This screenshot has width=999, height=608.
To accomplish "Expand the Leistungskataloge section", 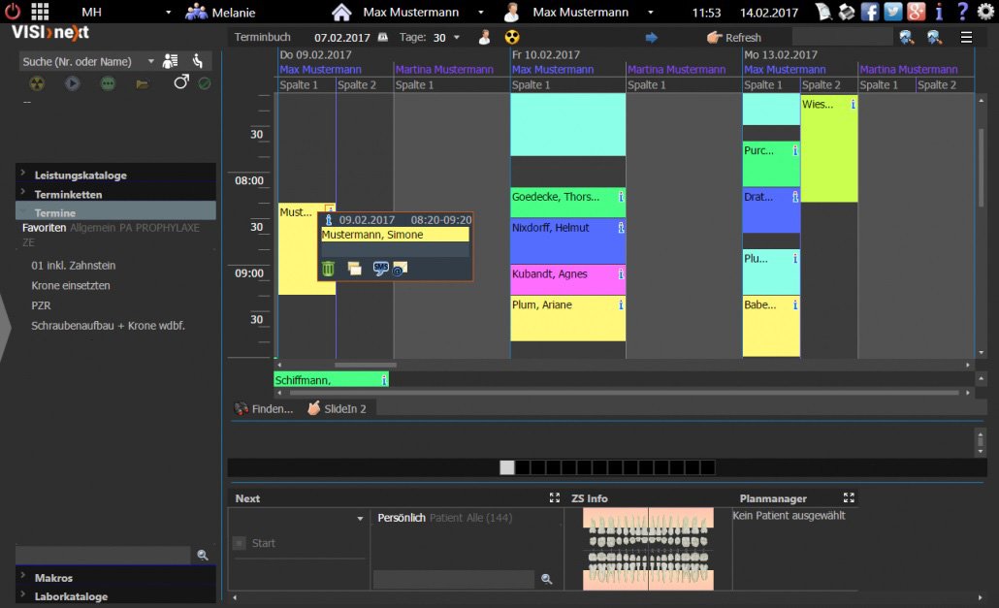I will tap(81, 176).
